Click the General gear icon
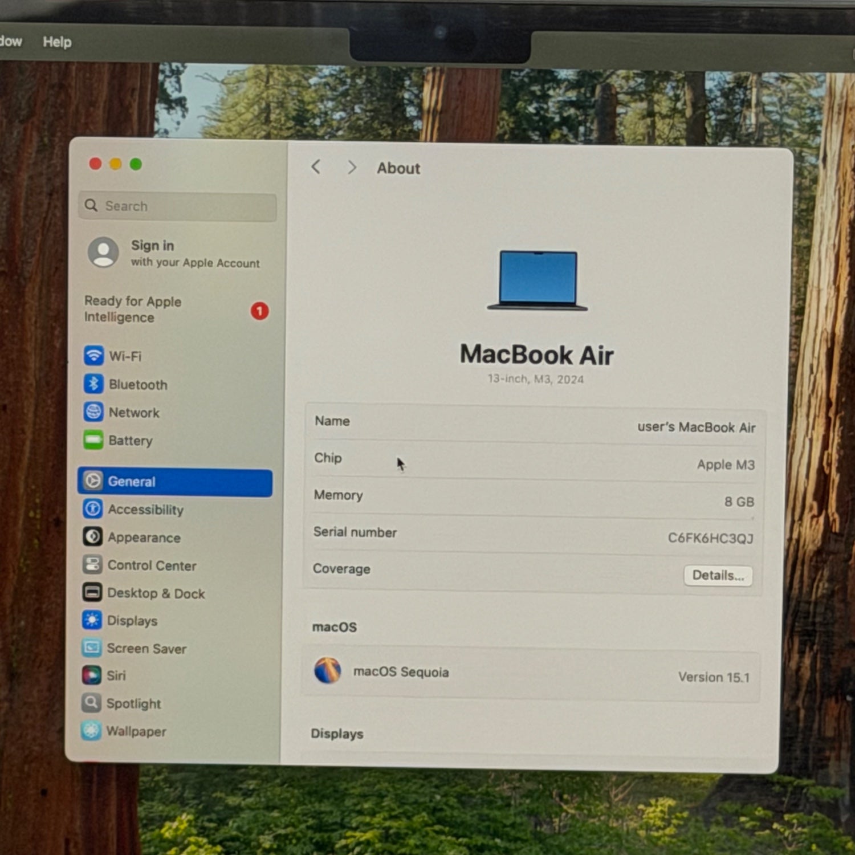The width and height of the screenshot is (855, 855). pyautogui.click(x=93, y=481)
